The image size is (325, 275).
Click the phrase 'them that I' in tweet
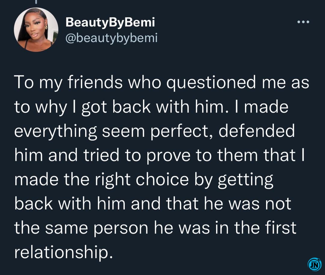[261, 156]
